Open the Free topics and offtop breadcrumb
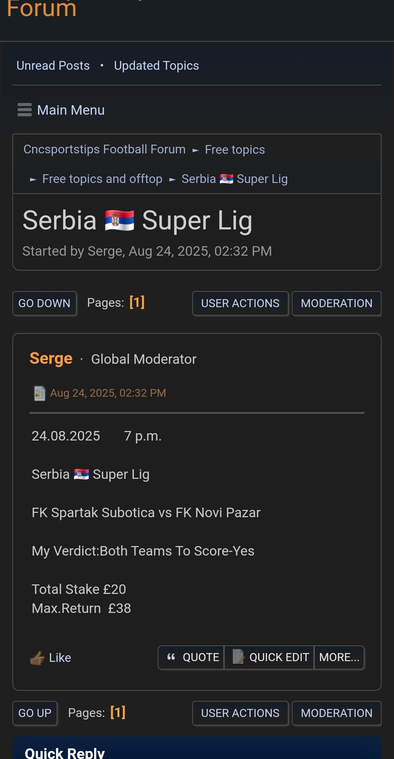Viewport: 394px width, 759px height. coord(102,179)
